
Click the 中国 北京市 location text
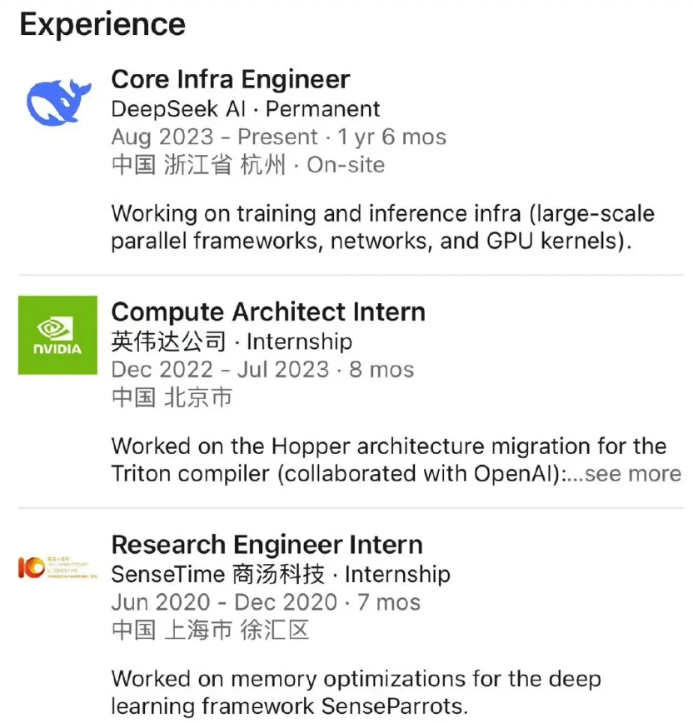[x=172, y=397]
